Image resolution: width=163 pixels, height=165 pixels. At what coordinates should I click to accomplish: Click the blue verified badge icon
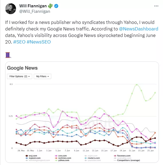coord(56,6)
